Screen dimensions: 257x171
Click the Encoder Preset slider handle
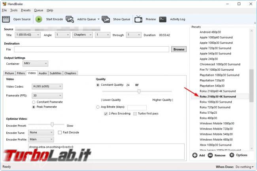(52, 124)
